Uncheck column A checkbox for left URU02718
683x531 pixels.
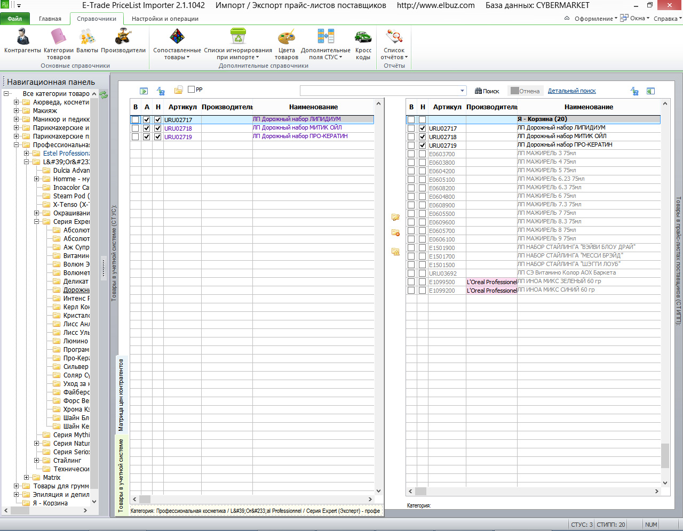(x=147, y=128)
